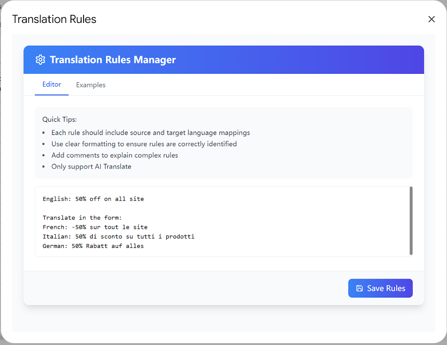Image resolution: width=447 pixels, height=345 pixels.
Task: Switch to the Editor tab
Action: tap(52, 85)
